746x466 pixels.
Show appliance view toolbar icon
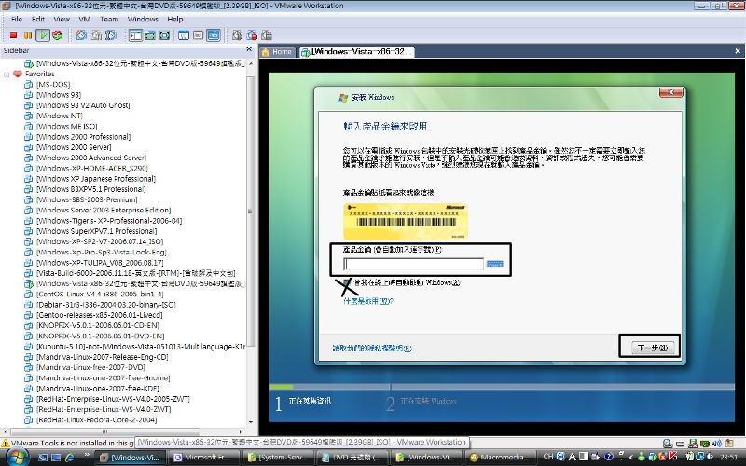199,35
